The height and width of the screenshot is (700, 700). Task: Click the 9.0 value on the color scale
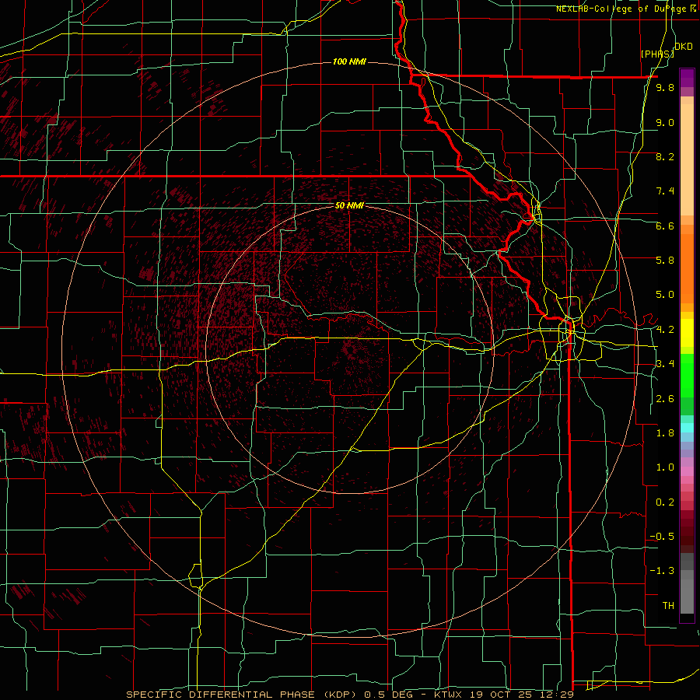tap(665, 122)
